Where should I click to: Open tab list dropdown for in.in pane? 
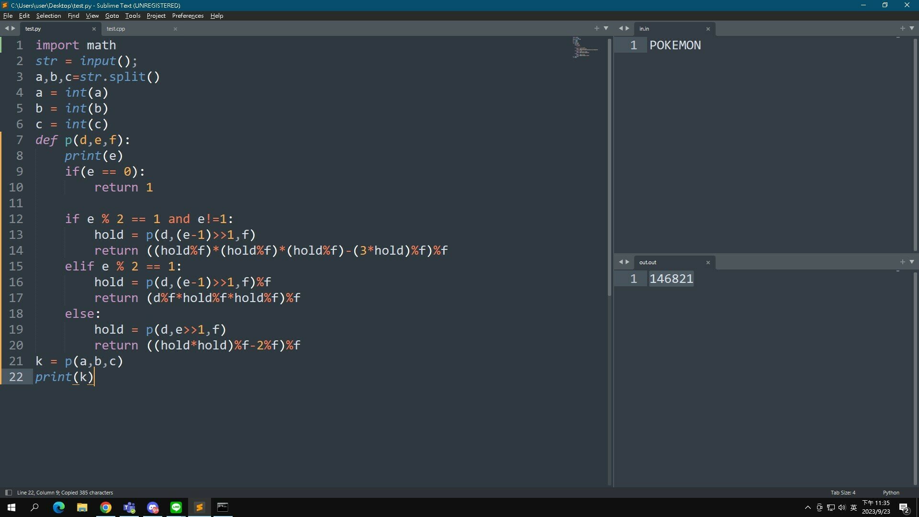912,28
